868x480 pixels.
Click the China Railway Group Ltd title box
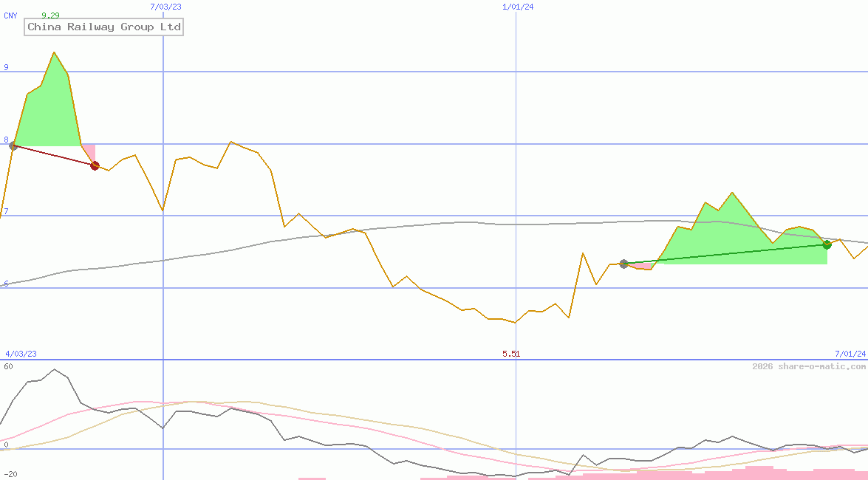click(x=103, y=27)
